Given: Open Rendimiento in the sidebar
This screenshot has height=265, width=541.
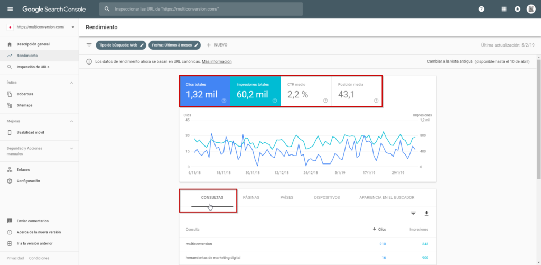Looking at the screenshot, I should coord(39,56).
